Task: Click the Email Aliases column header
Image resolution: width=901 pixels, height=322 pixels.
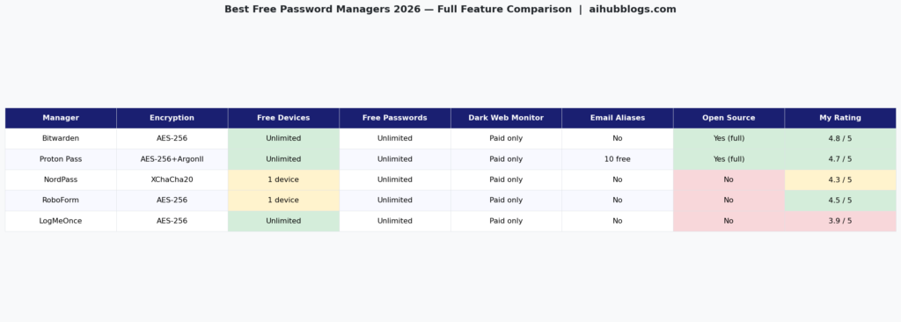Action: (x=618, y=118)
